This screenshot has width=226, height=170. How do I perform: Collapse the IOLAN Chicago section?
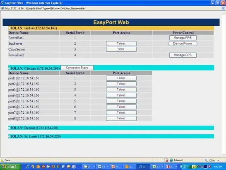click(10, 68)
